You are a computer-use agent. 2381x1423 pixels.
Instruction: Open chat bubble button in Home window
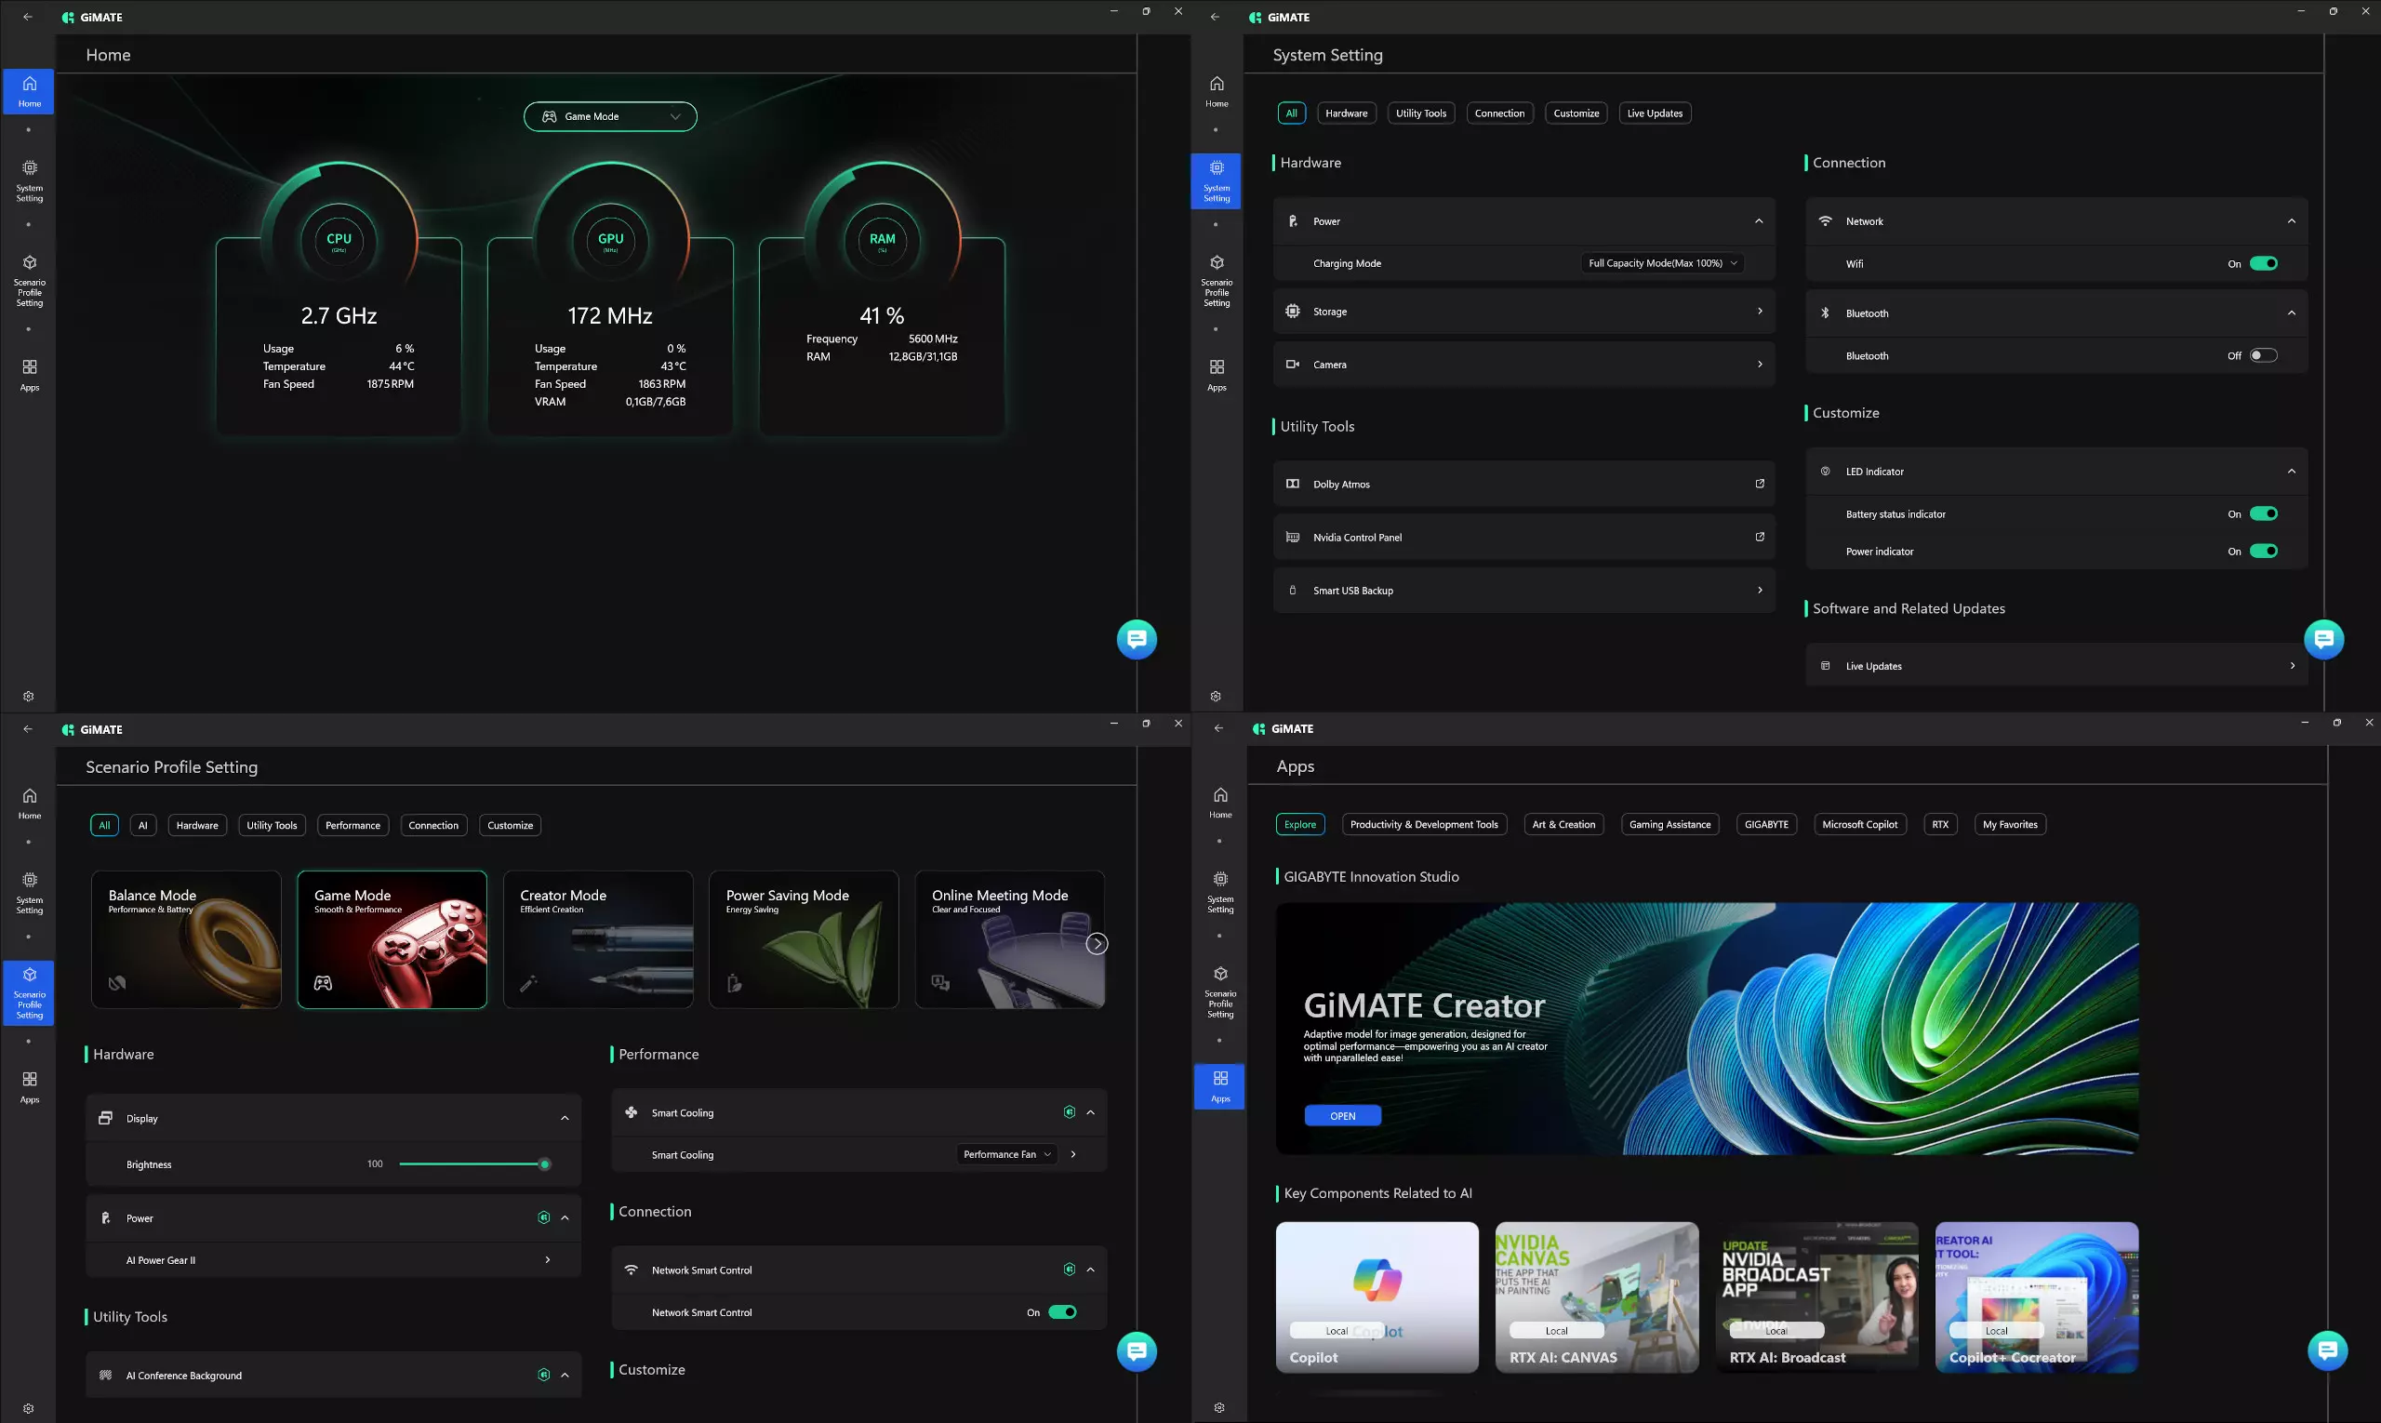[x=1137, y=640]
